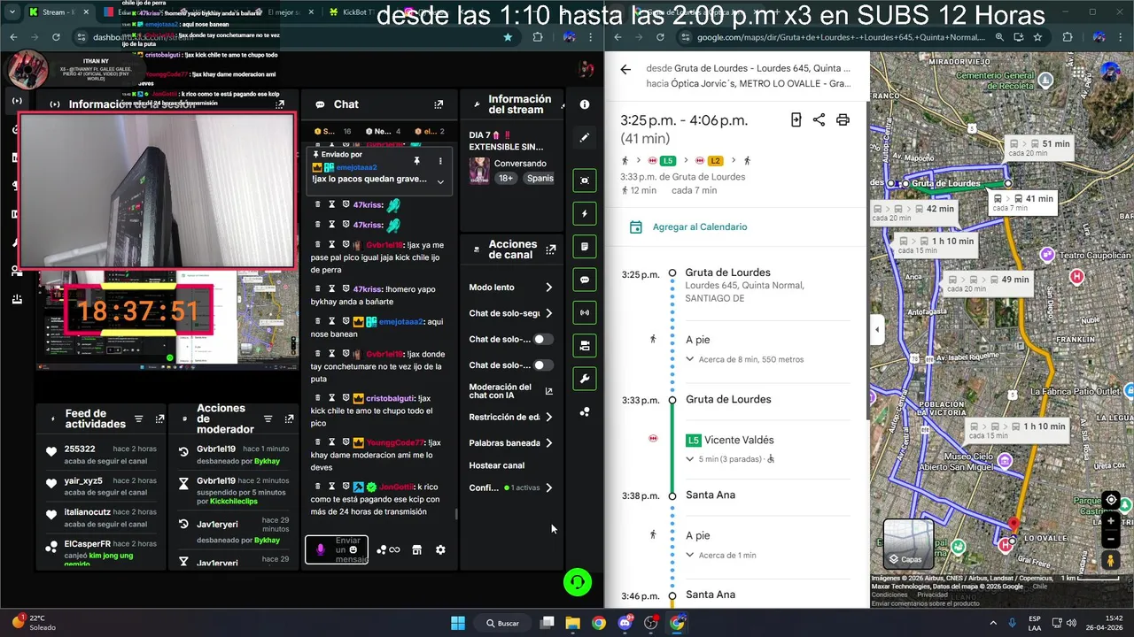Open taskbar clock 15:42

coord(1102,623)
